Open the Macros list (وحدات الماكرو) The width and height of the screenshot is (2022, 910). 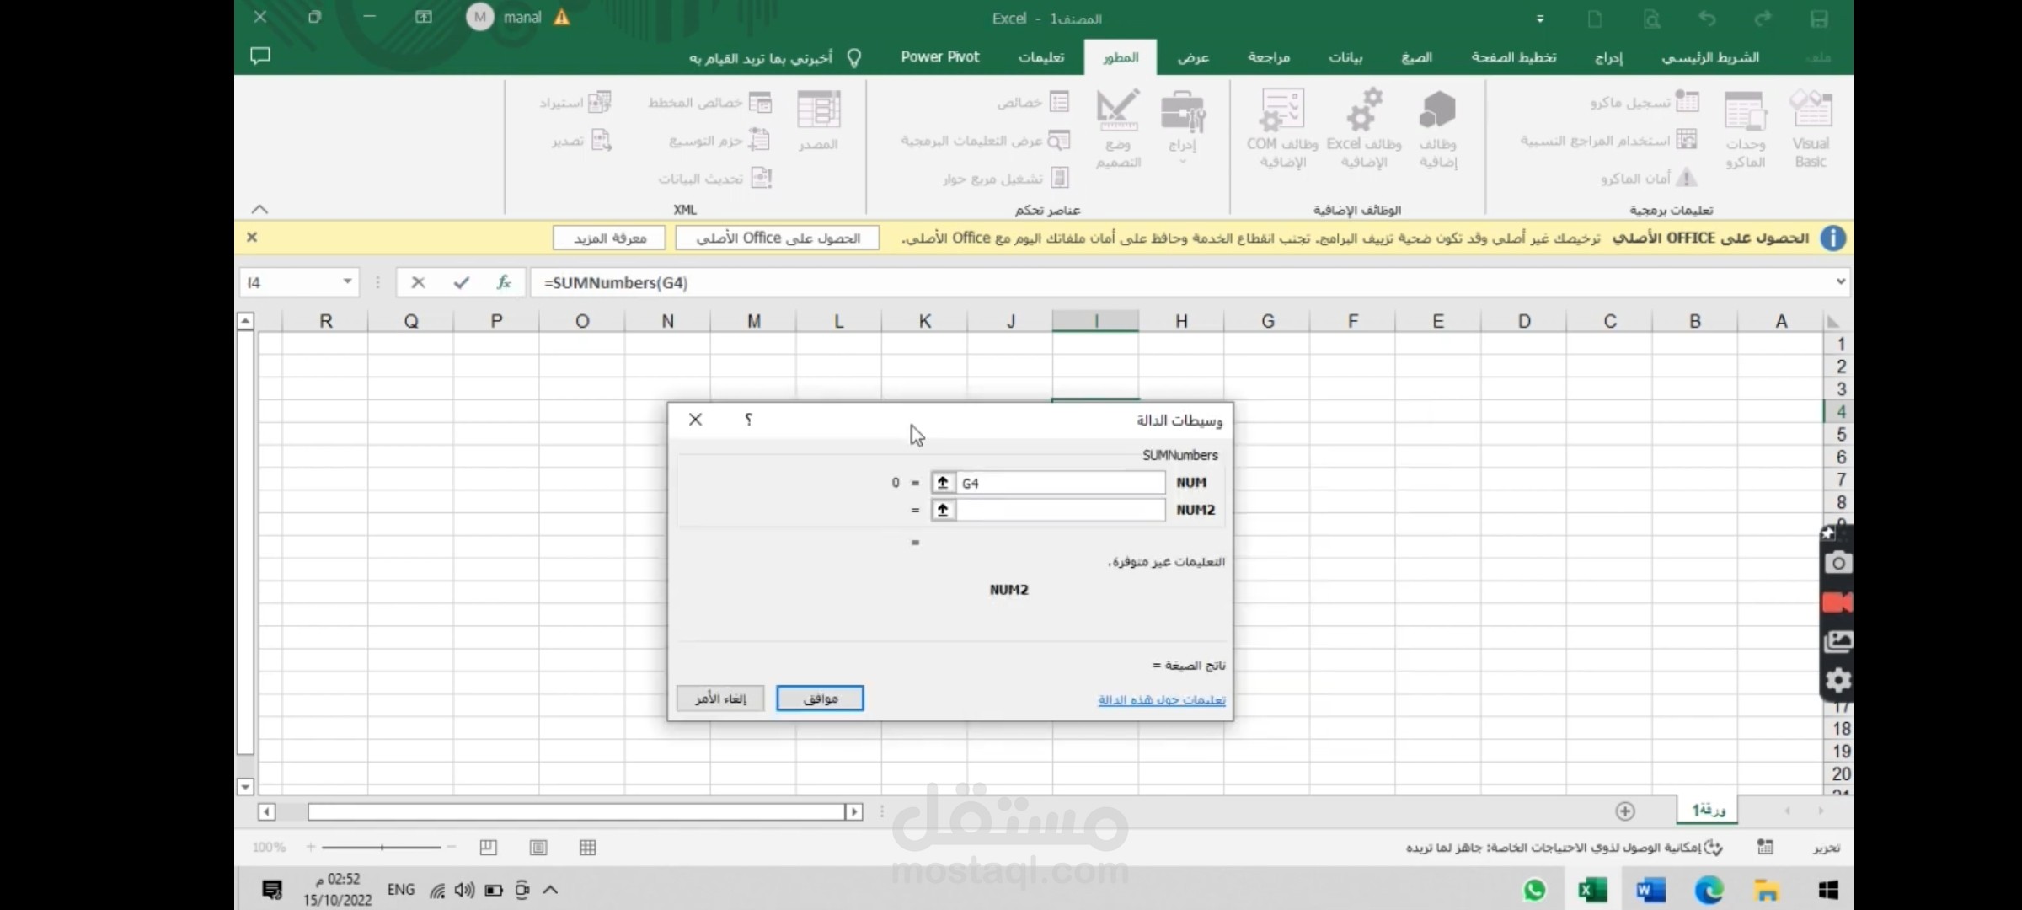tap(1745, 130)
